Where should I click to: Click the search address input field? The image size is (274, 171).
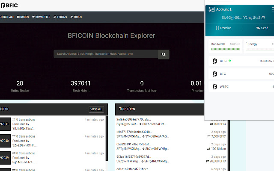pos(106,54)
